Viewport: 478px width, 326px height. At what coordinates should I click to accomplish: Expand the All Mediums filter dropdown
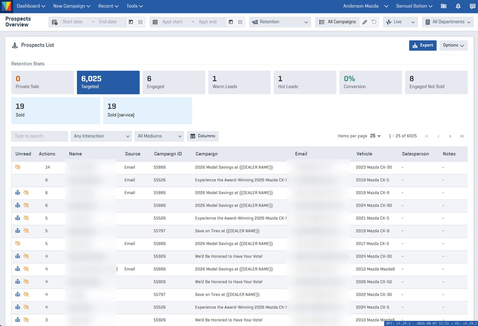159,136
